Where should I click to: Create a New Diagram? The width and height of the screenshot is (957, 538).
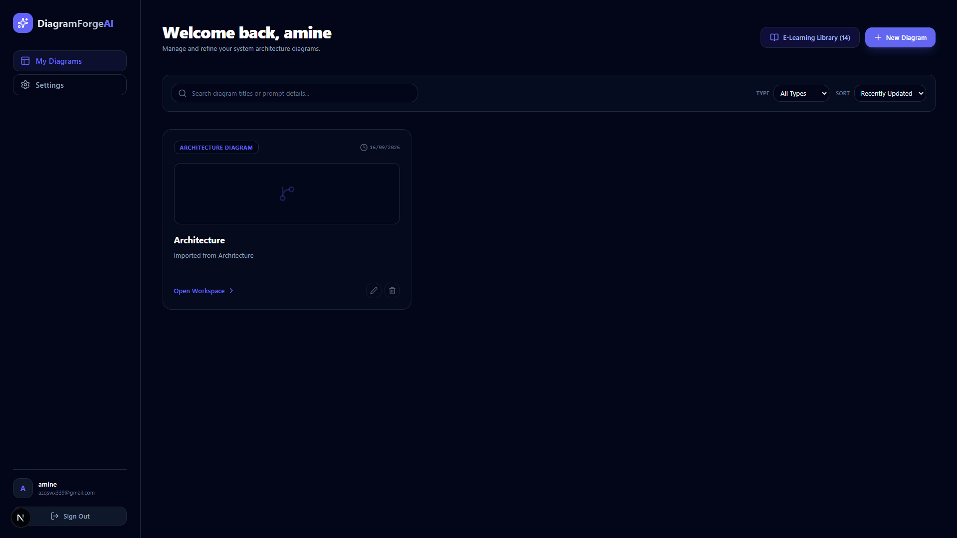coord(900,37)
